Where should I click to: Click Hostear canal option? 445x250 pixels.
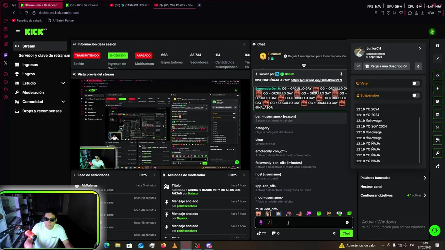(x=371, y=187)
